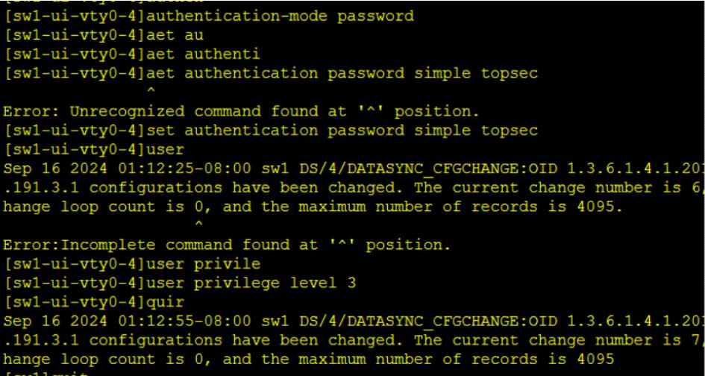Screen dimensions: 705x376
Task: Click the caret marker under the aet command
Action: [151, 92]
